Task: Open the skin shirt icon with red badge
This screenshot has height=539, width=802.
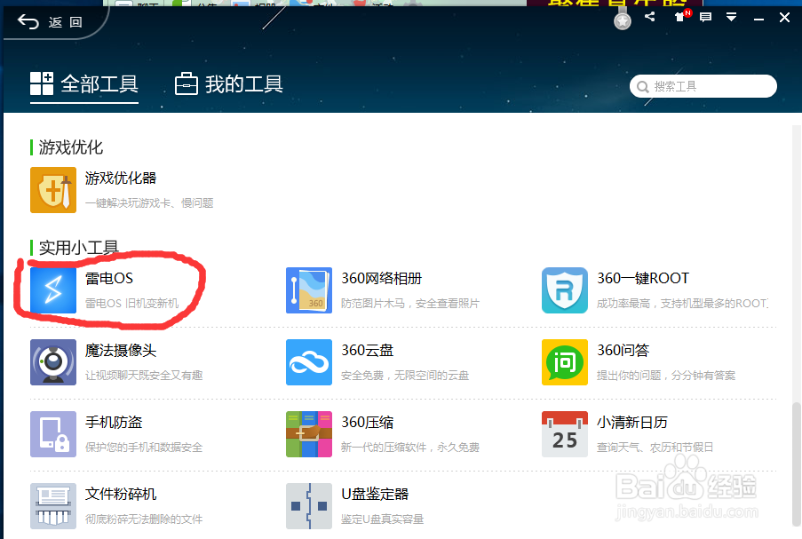Action: (x=682, y=16)
